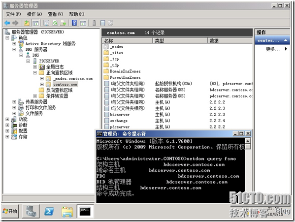Open the _tcp folder icon
Image resolution: width=295 pixels, height=222 pixels.
point(106,59)
